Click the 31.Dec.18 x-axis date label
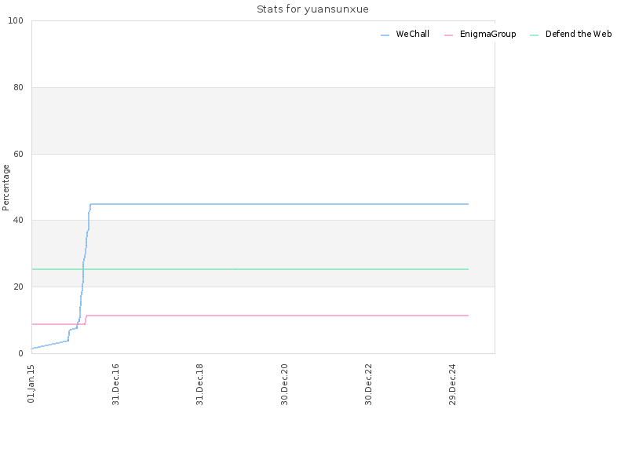Image resolution: width=628 pixels, height=471 pixels. tap(200, 385)
